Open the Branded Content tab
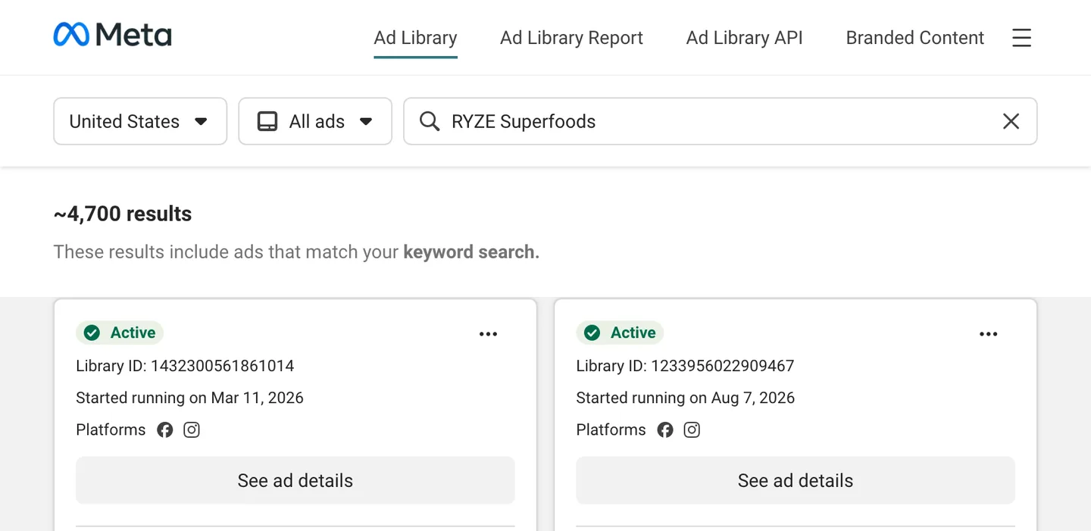This screenshot has height=531, width=1091. 914,38
